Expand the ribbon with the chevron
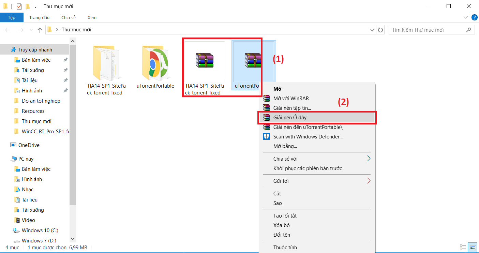Viewport: 479px width, 253px height. point(466,17)
